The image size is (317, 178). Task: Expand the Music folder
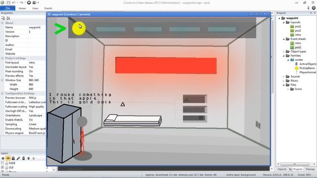(x=284, y=81)
